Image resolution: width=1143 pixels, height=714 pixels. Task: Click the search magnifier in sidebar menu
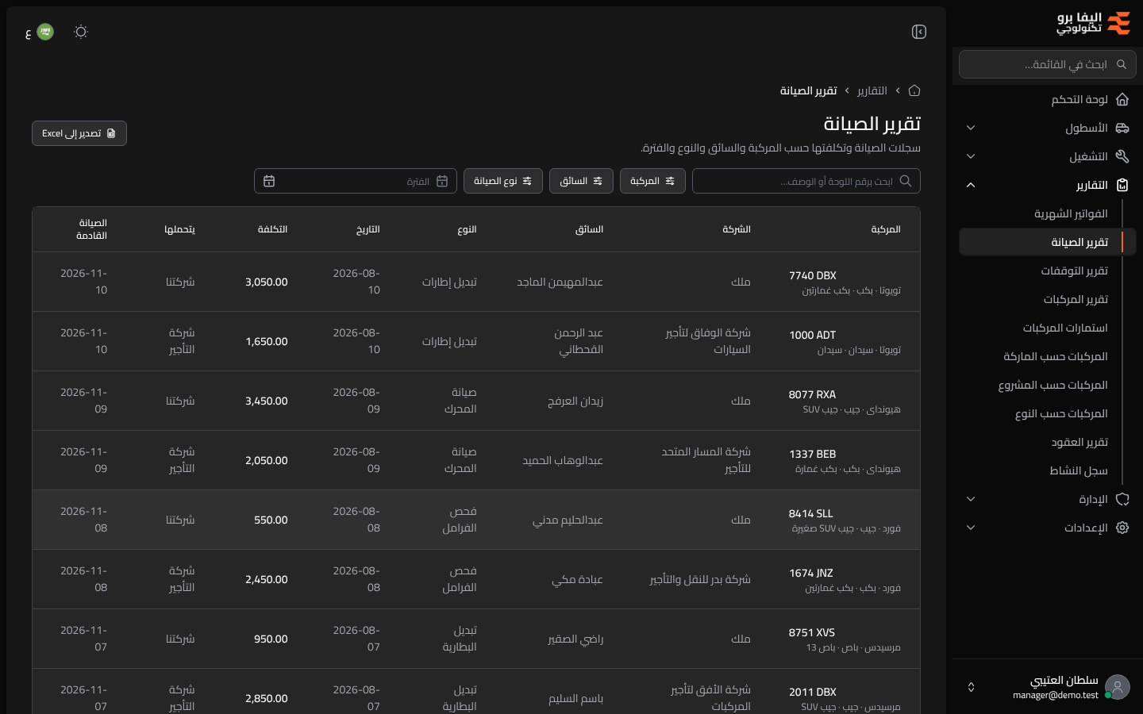tap(1122, 64)
